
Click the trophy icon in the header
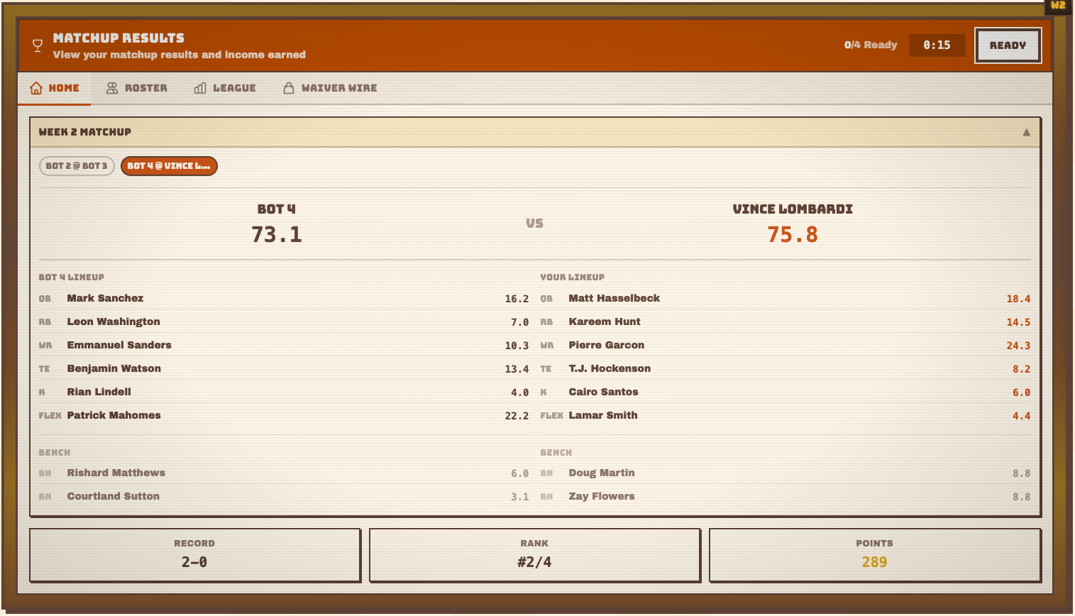(36, 45)
